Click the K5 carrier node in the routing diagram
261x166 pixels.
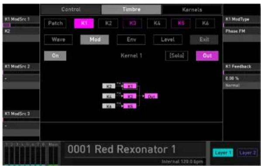tap(130, 106)
